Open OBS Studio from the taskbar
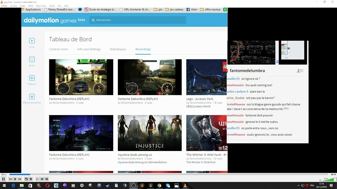 [x=133, y=186]
